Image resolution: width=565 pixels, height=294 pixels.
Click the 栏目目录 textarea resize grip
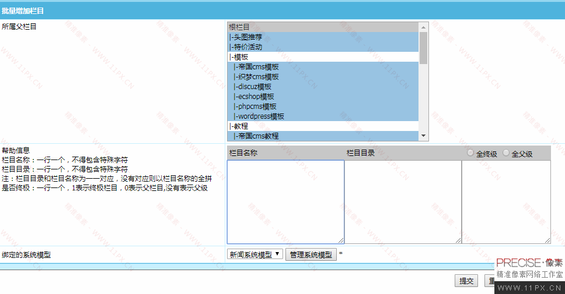tap(458, 240)
